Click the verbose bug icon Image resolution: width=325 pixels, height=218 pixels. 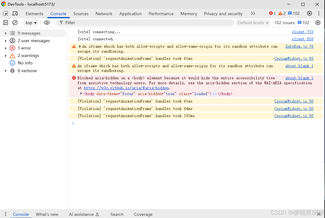pyautogui.click(x=12, y=71)
